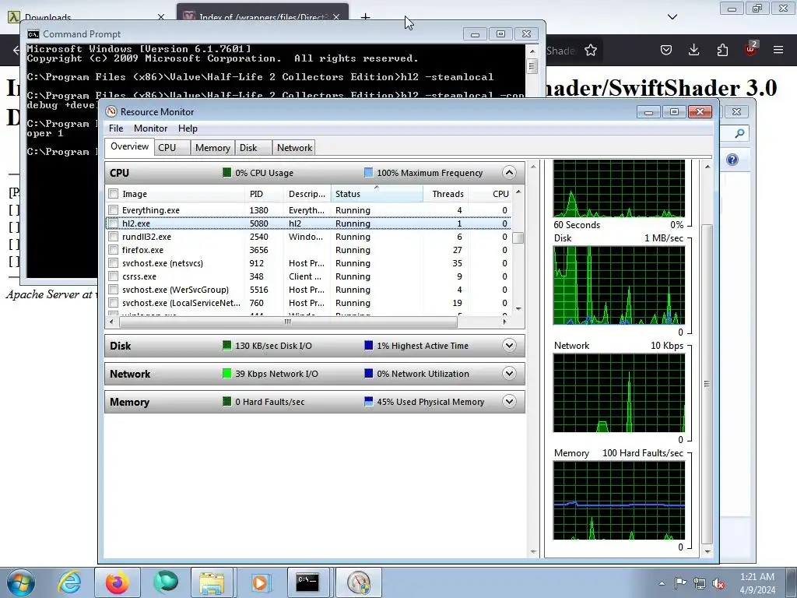Click the Command Prompt title icon
Viewport: 797px width, 598px height.
pos(33,34)
